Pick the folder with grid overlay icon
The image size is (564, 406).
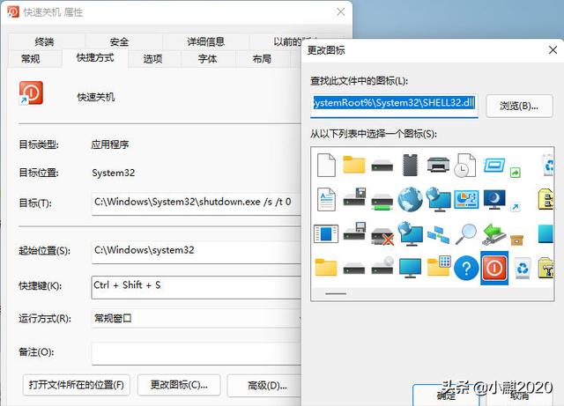(439, 267)
